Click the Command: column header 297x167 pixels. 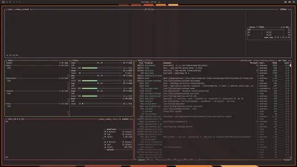tap(167, 63)
